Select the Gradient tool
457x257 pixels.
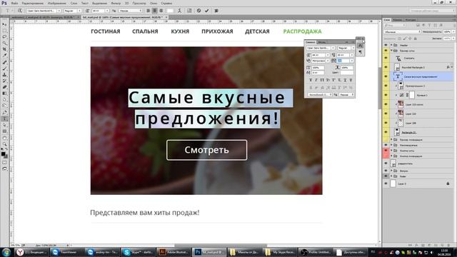(x=4, y=94)
